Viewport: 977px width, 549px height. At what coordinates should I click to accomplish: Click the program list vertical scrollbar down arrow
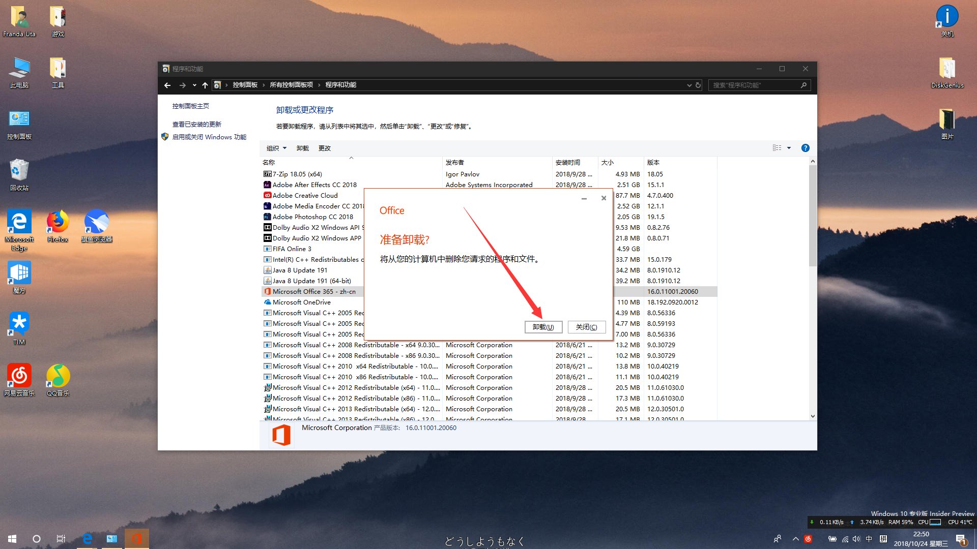click(813, 416)
